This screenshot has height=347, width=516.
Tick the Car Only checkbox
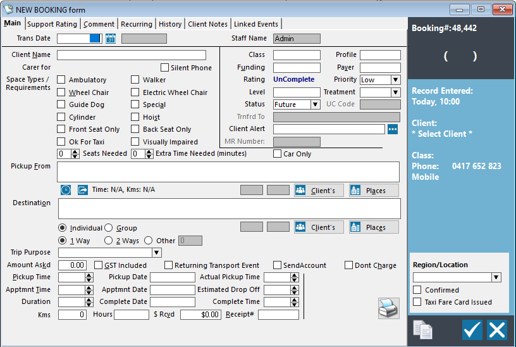[277, 154]
